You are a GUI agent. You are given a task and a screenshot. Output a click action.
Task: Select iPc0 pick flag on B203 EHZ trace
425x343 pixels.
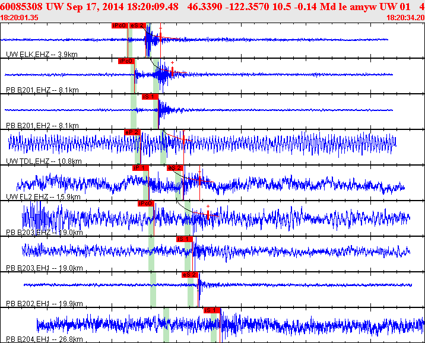point(145,204)
